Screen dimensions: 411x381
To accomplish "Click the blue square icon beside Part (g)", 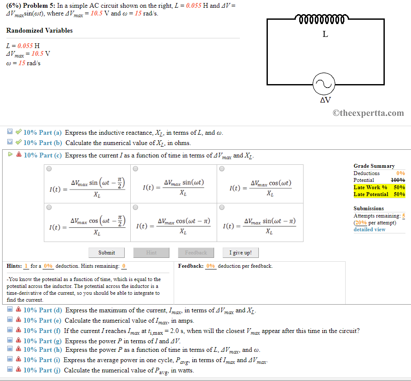I will [10, 339].
